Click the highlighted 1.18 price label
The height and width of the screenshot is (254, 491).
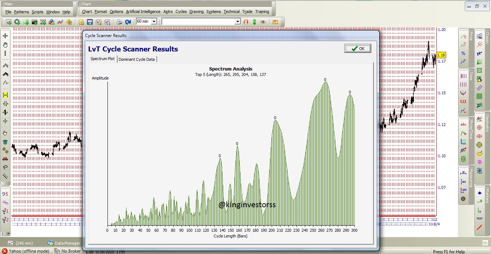441,55
